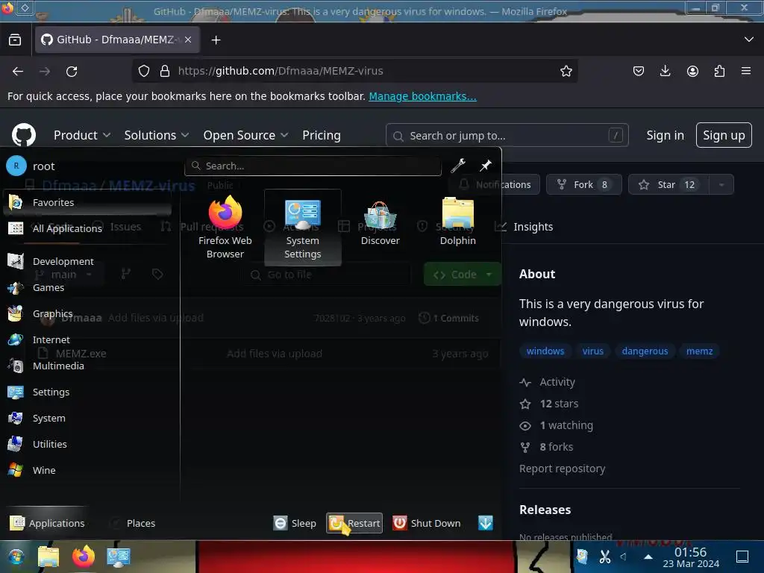Go to GitHub homepage logo

(23, 135)
